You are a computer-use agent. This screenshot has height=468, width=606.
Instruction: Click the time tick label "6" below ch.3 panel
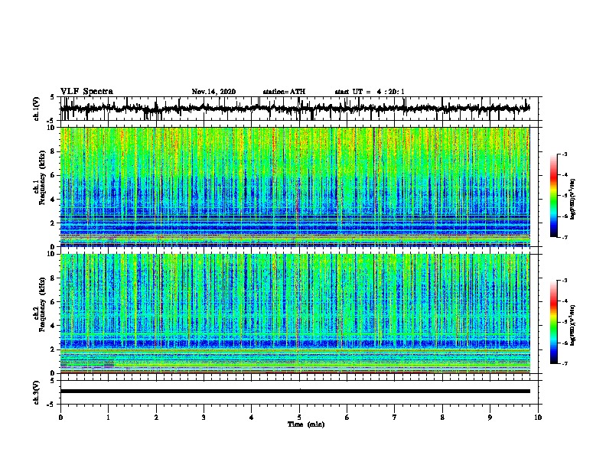pyautogui.click(x=347, y=418)
